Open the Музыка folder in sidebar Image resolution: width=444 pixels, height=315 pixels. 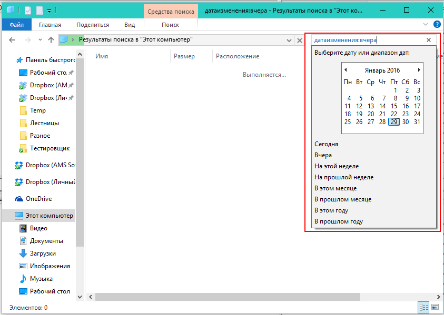coord(44,278)
